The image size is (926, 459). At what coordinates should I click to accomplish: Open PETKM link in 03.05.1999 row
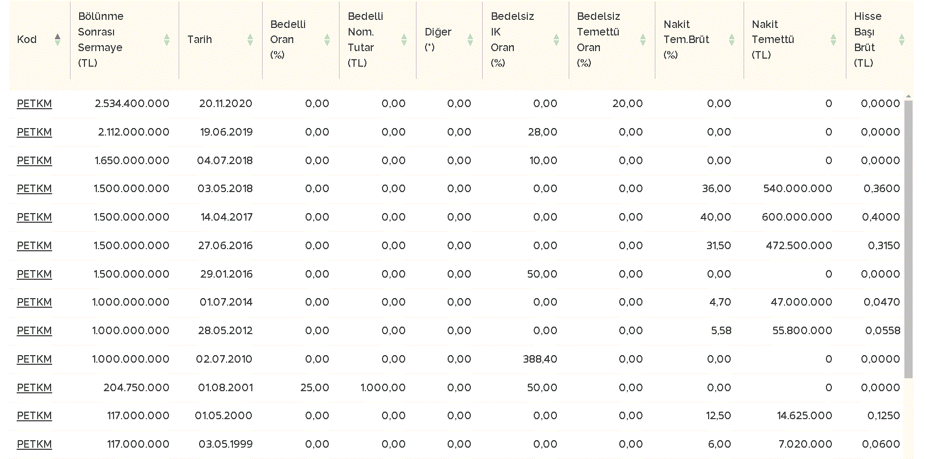(34, 444)
